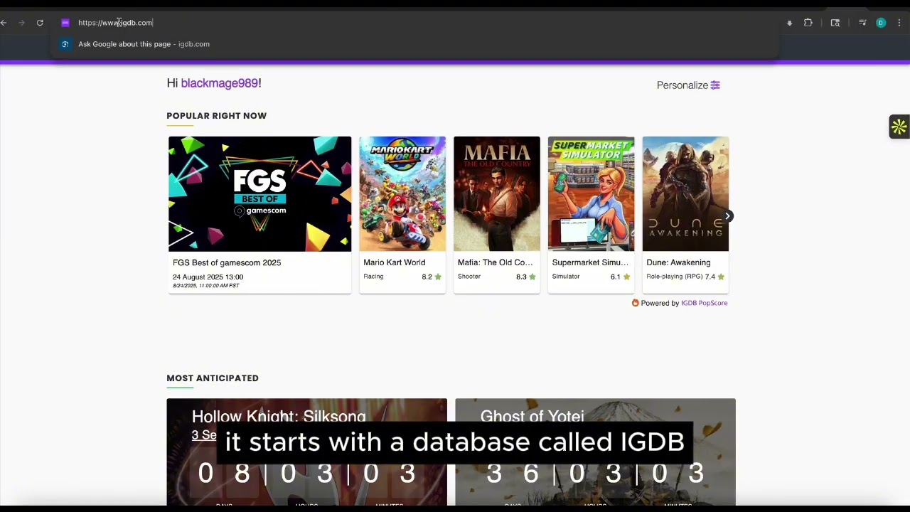Click the browser back arrow
The height and width of the screenshot is (512, 910).
coord(4,23)
